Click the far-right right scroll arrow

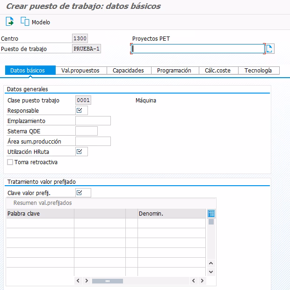point(202,281)
